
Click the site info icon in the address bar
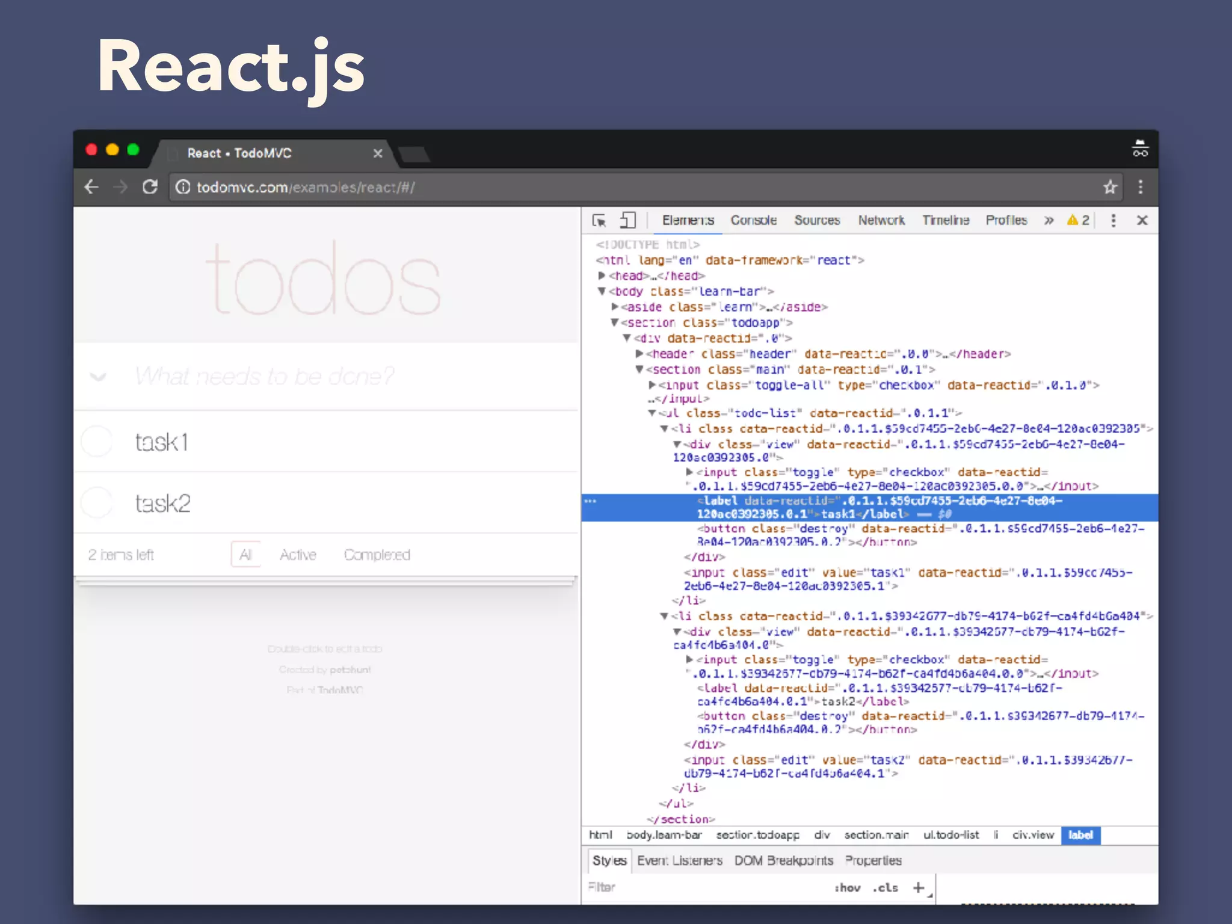pyautogui.click(x=183, y=187)
